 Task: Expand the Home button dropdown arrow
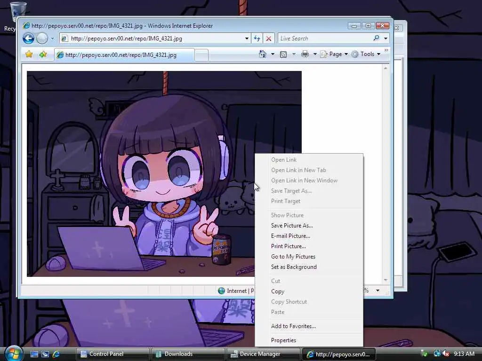[273, 55]
